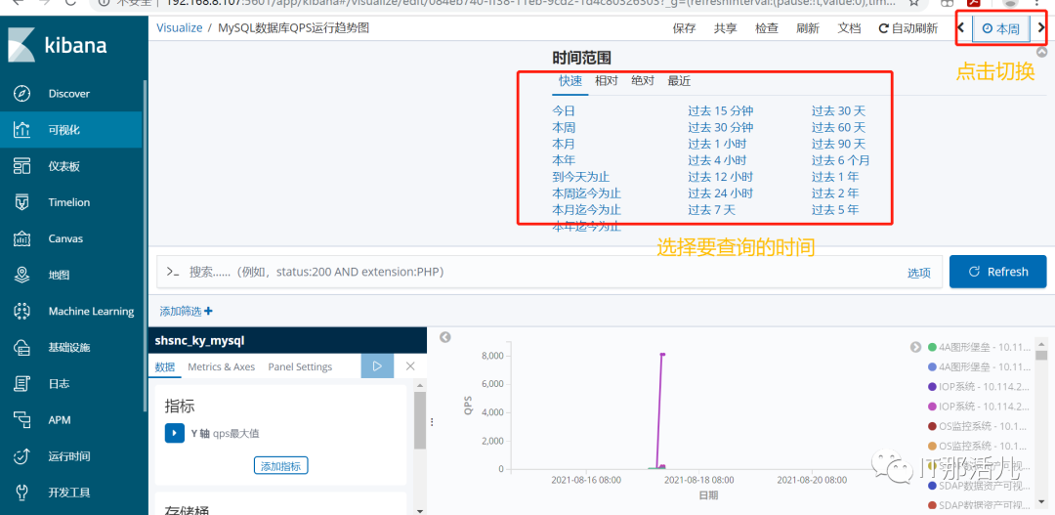Screen dimensions: 1055x515
Task: Open Machine Learning icon
Action: (x=22, y=311)
